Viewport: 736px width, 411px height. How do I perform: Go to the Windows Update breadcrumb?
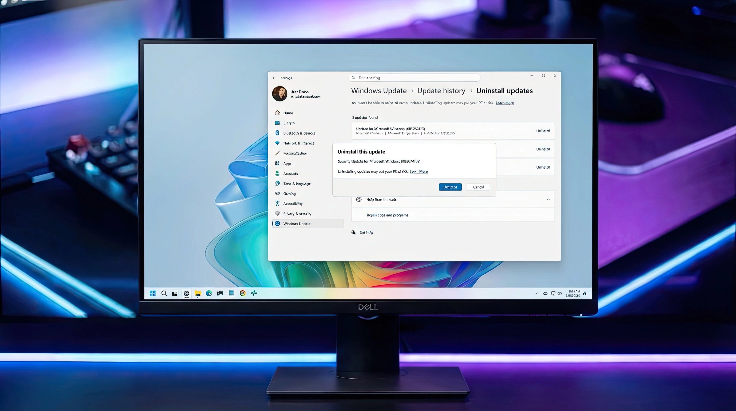click(379, 91)
